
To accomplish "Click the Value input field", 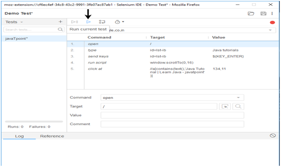I will [x=172, y=115].
